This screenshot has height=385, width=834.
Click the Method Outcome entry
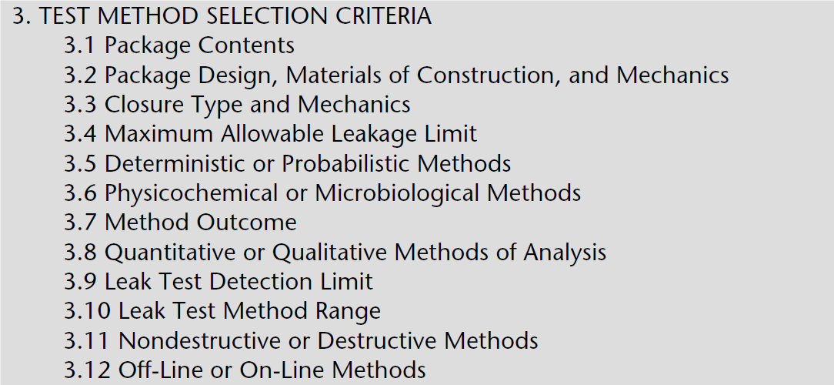point(180,223)
